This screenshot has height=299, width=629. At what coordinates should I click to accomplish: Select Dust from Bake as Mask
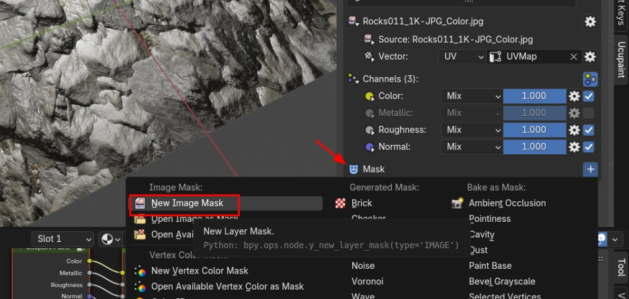pos(478,250)
